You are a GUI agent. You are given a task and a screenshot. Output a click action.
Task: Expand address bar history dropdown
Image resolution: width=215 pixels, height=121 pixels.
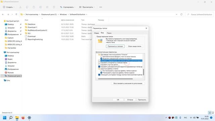pos(176,14)
